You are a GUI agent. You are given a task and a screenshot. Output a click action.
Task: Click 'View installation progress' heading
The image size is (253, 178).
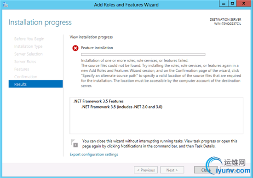[x=91, y=37]
